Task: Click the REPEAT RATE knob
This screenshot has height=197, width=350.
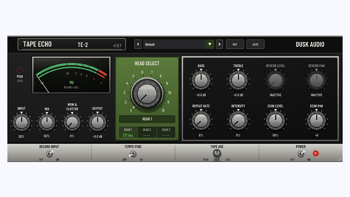Action: tap(201, 120)
